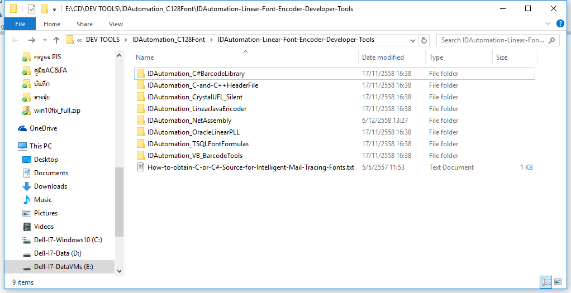This screenshot has height=293, width=571.
Task: Open the address bar history dropdown
Action: 412,40
